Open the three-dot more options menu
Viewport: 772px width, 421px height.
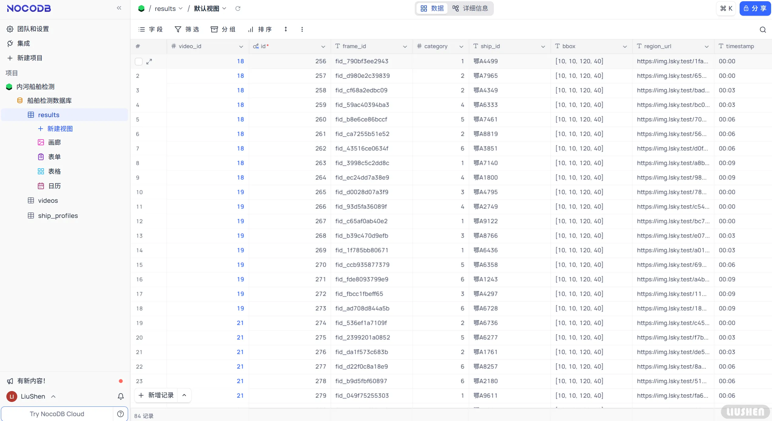pos(302,29)
